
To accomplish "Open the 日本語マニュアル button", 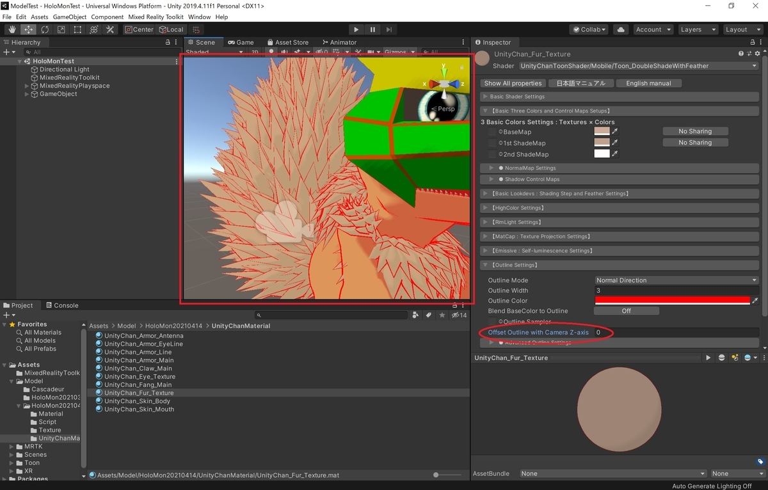I will [581, 83].
